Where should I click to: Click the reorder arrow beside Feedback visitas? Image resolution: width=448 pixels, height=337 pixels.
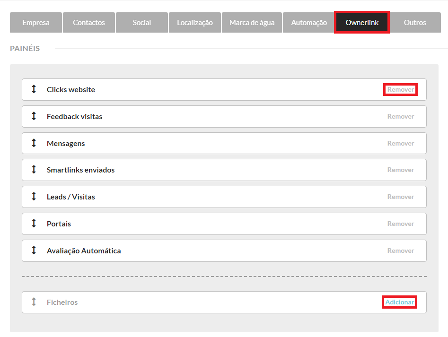34,116
